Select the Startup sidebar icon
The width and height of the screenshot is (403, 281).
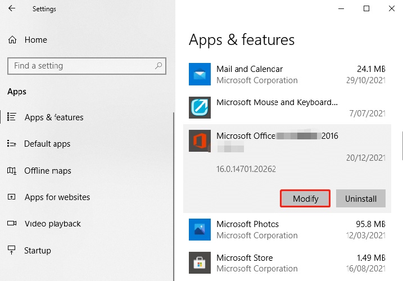tap(12, 250)
